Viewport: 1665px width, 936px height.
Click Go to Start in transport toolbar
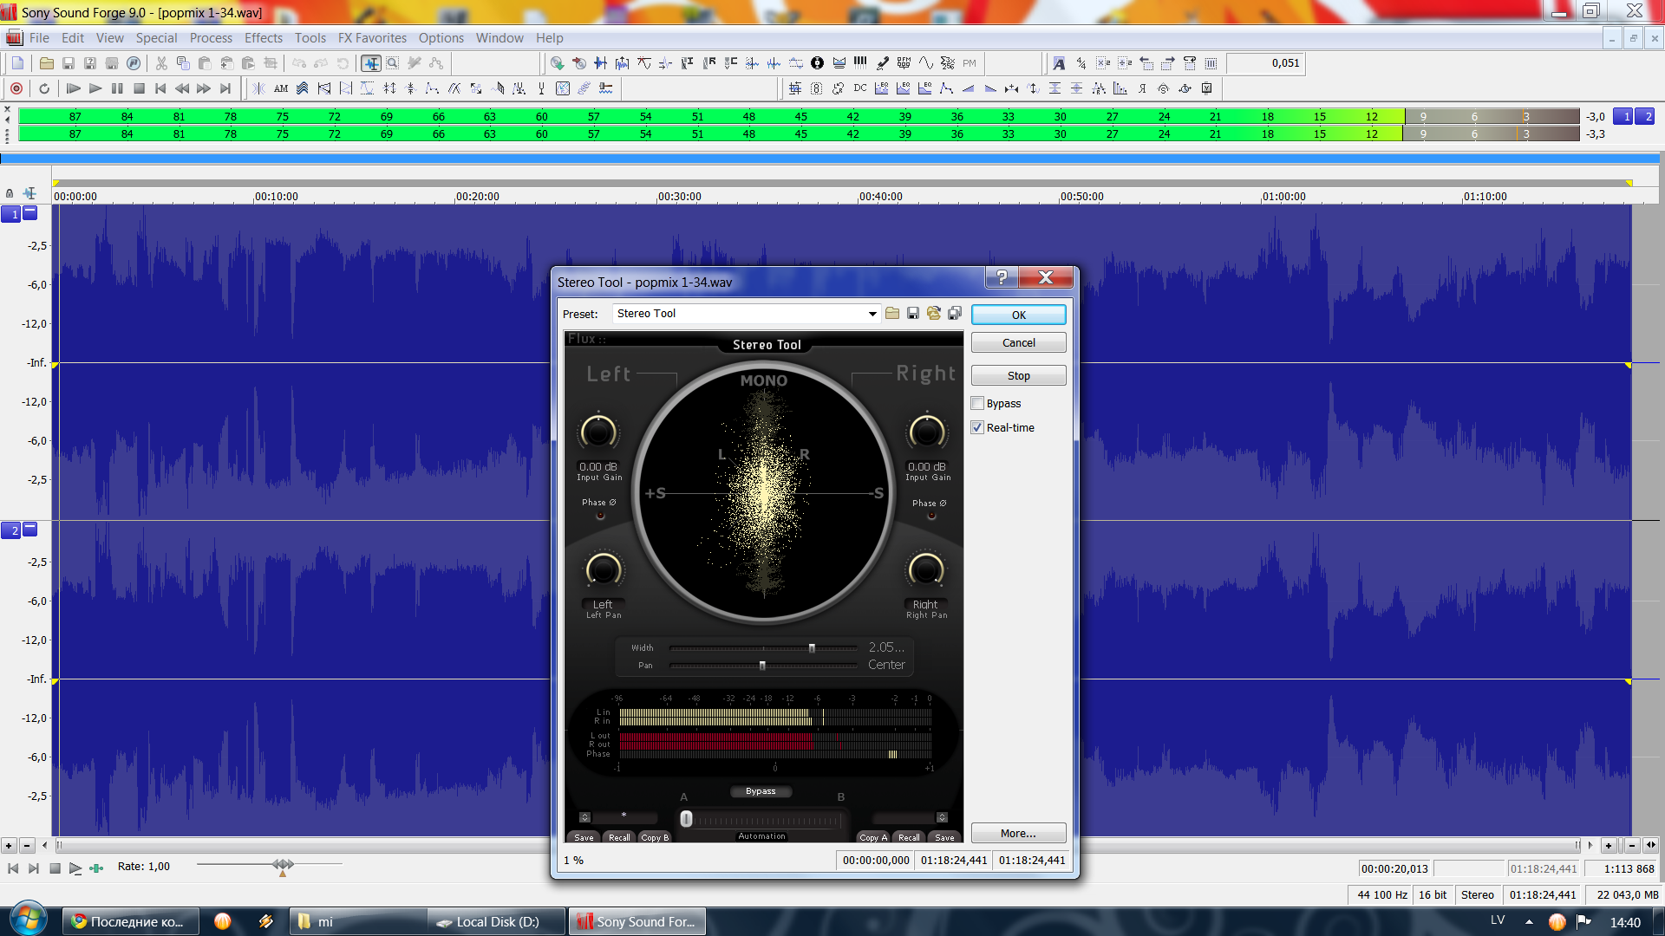tap(160, 88)
